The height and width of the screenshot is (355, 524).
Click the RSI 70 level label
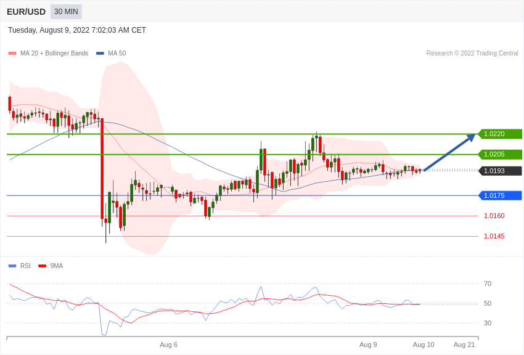coord(488,284)
